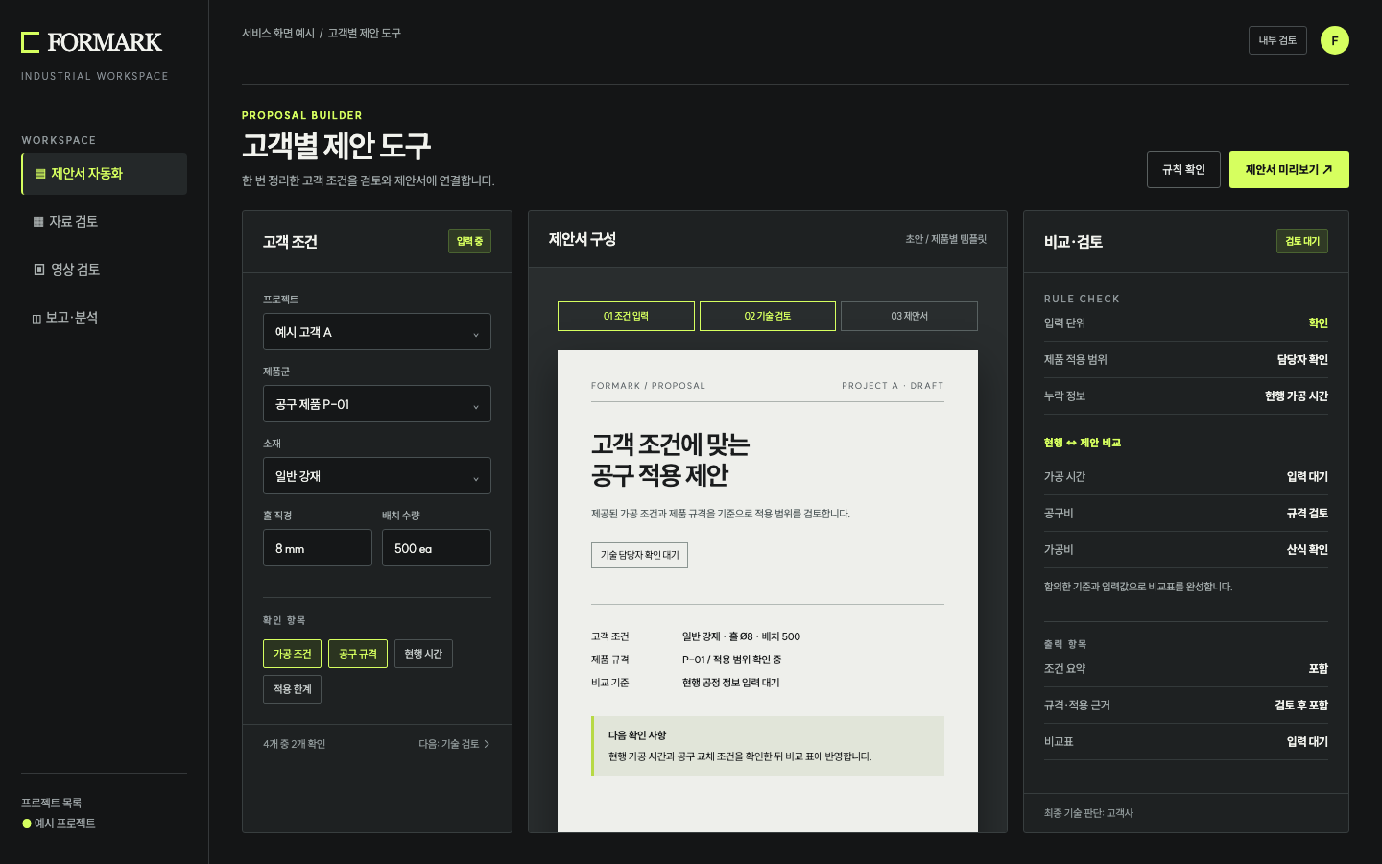Click the 현행 ↔ 제안 비교 heading

click(1083, 443)
